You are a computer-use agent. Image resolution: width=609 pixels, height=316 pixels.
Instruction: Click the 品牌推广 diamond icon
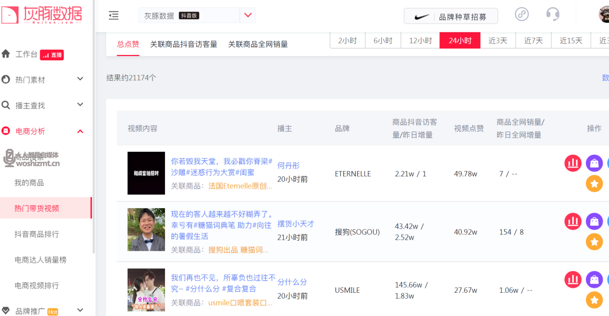[6, 310]
